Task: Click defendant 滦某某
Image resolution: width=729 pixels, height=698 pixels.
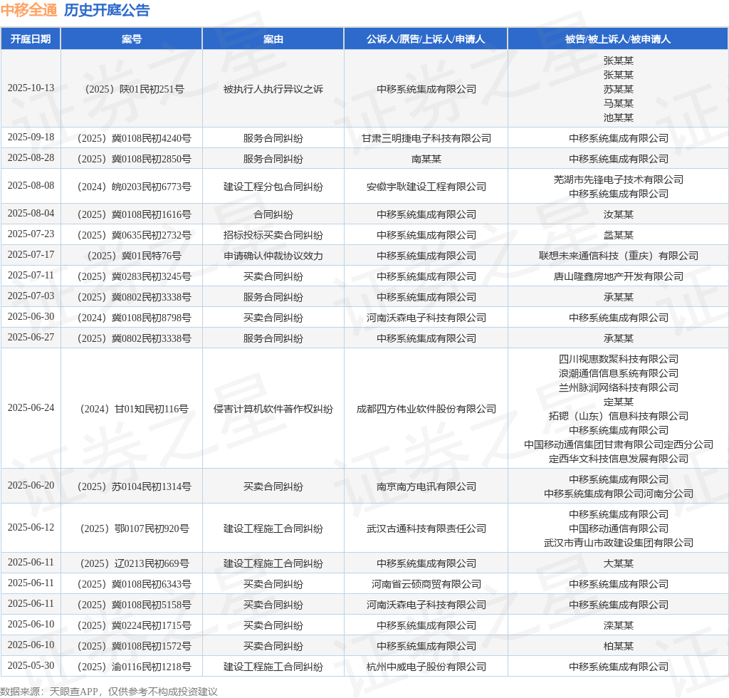Action: coord(619,626)
